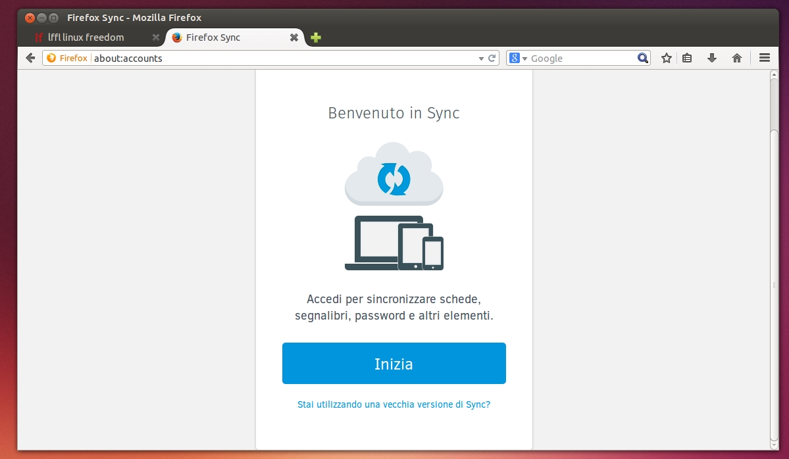Open a new tab with the plus icon

point(315,37)
